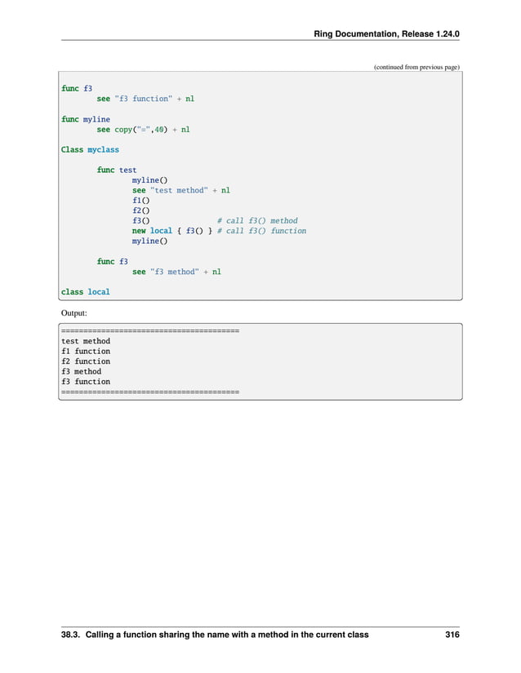Click the header "Ring Documentation, Release 1.24.0"
Viewport: 521px width, 673px height.
click(386, 34)
